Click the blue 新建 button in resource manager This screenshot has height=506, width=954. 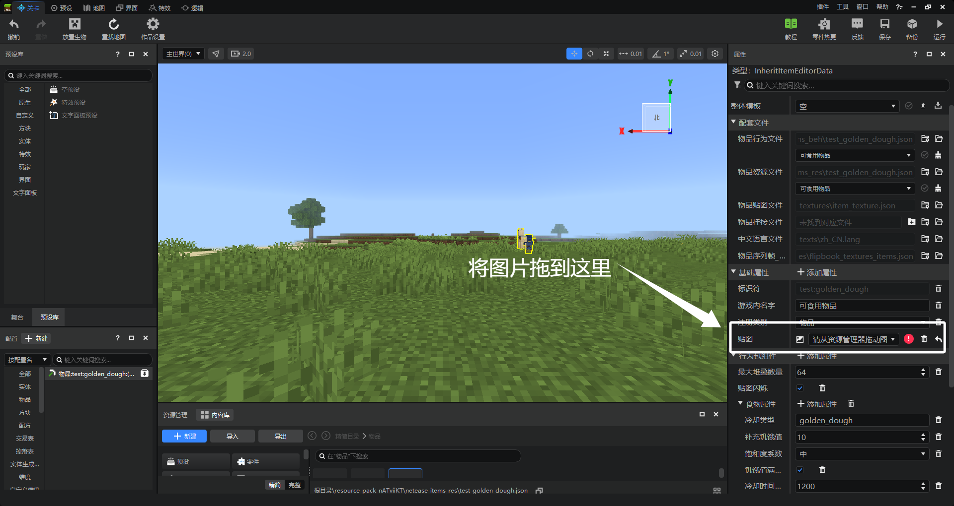(184, 436)
